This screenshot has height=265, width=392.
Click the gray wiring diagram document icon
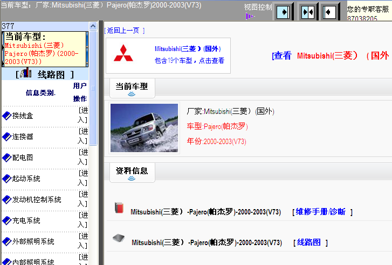[x=119, y=238]
